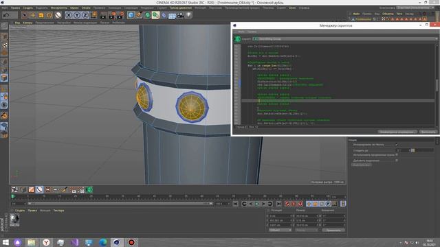Image resolution: width=440 pixels, height=247 pixels.
Task: Toggle the X axis lock
Action: (x=69, y=15)
